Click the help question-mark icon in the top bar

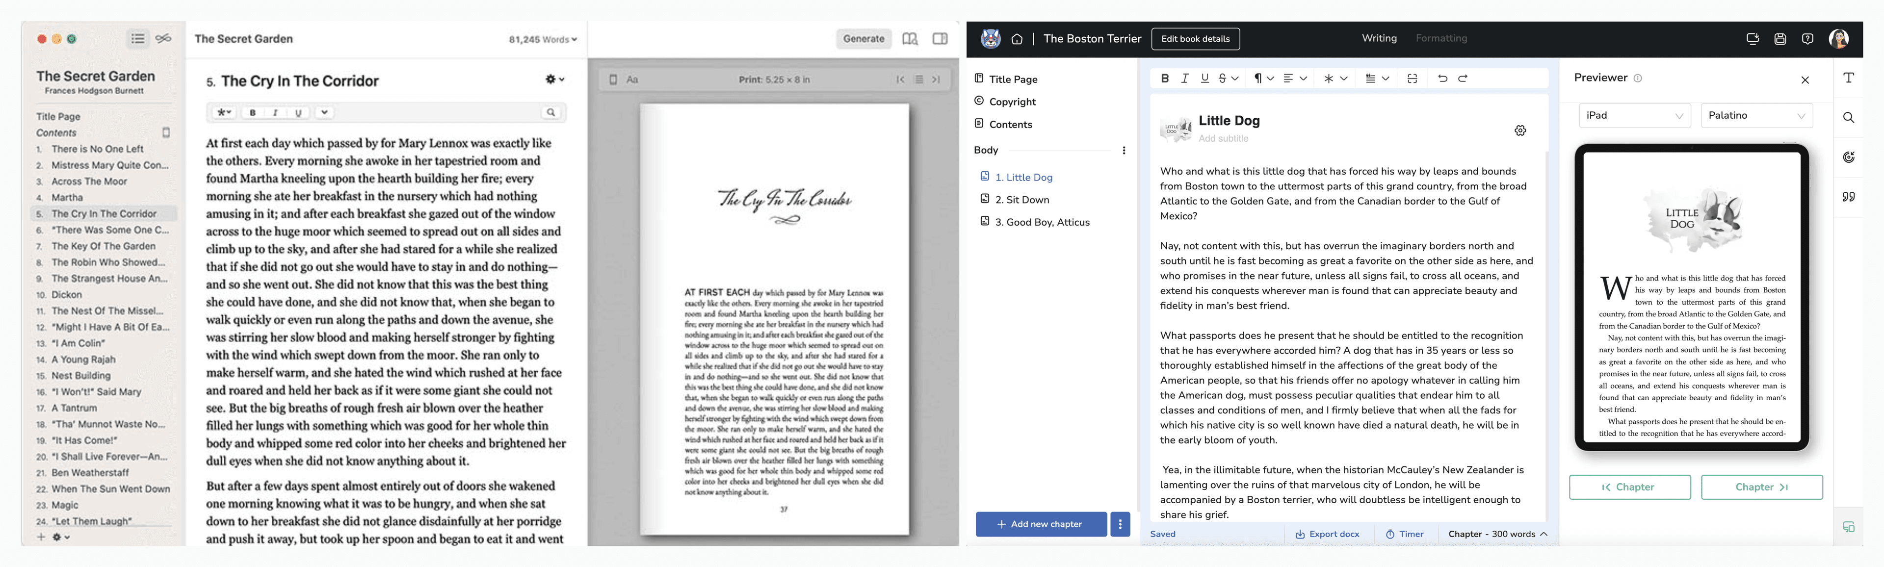(1808, 39)
